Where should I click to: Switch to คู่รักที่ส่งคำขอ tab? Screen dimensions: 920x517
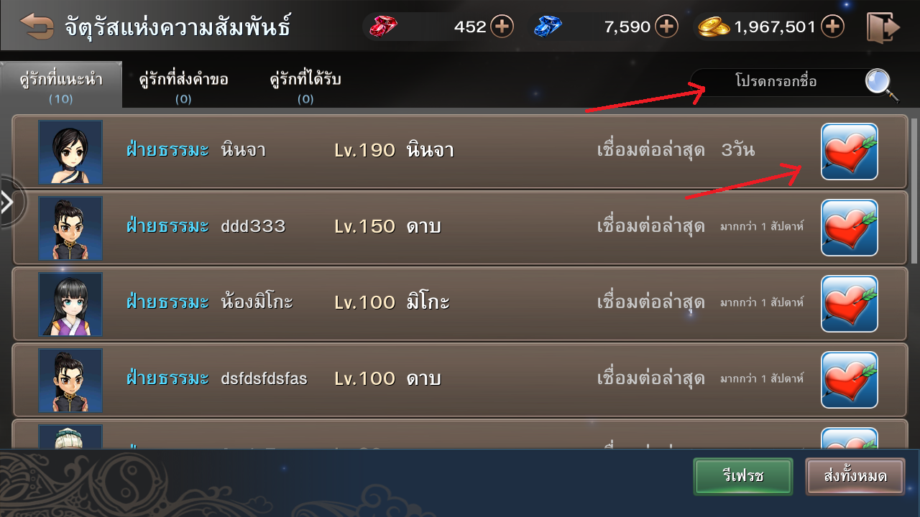(x=183, y=86)
